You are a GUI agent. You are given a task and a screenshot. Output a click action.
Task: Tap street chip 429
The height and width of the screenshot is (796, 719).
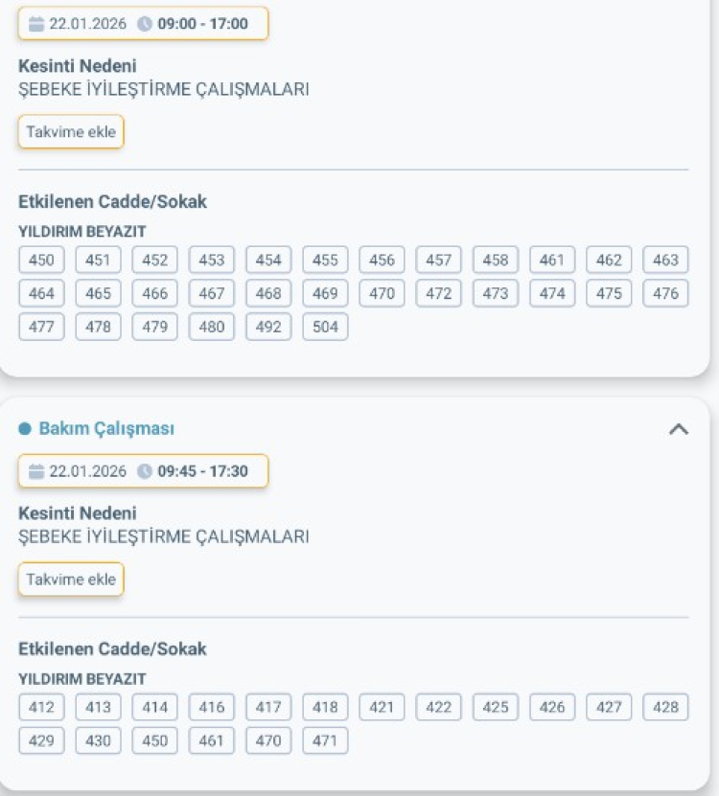pos(41,740)
